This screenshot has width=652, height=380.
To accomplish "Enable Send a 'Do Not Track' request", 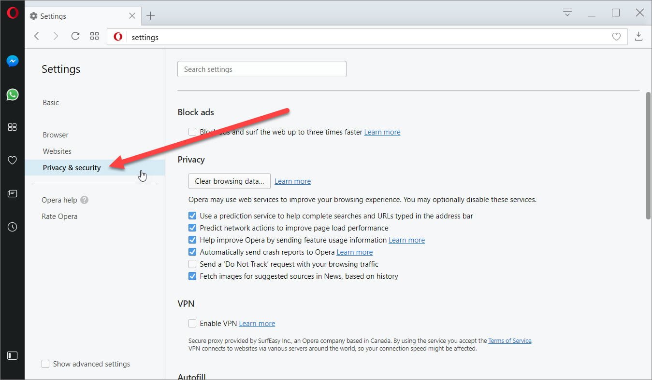I will tap(192, 264).
